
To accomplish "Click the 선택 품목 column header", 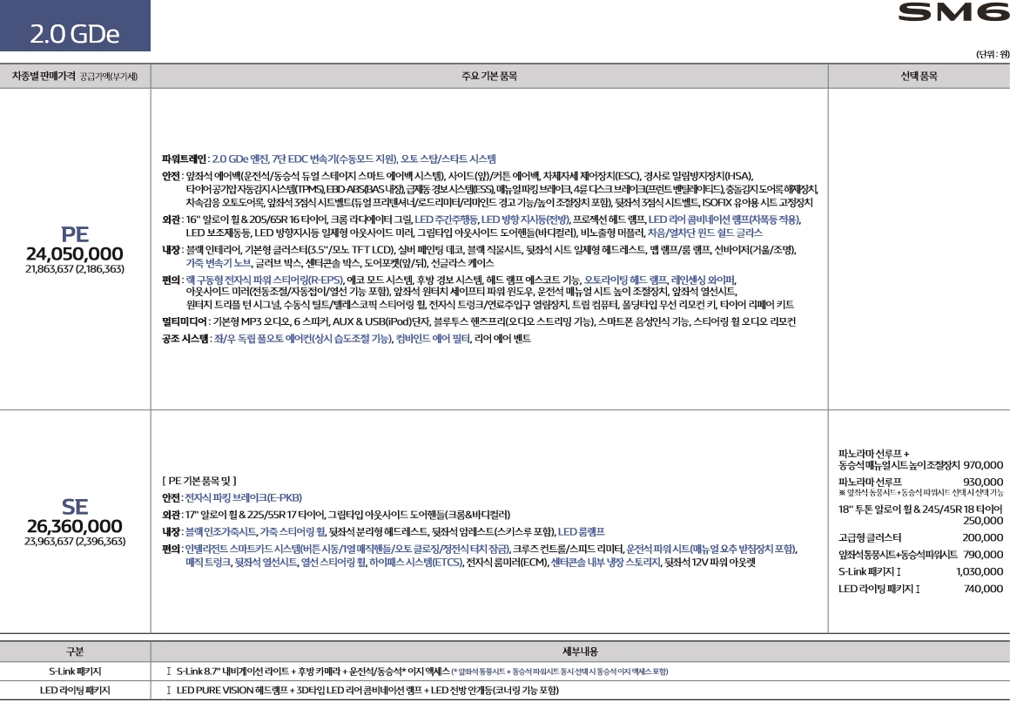I will pos(919,76).
